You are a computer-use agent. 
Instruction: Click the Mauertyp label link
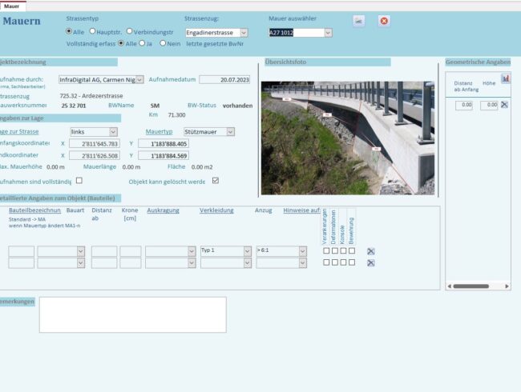tap(160, 131)
